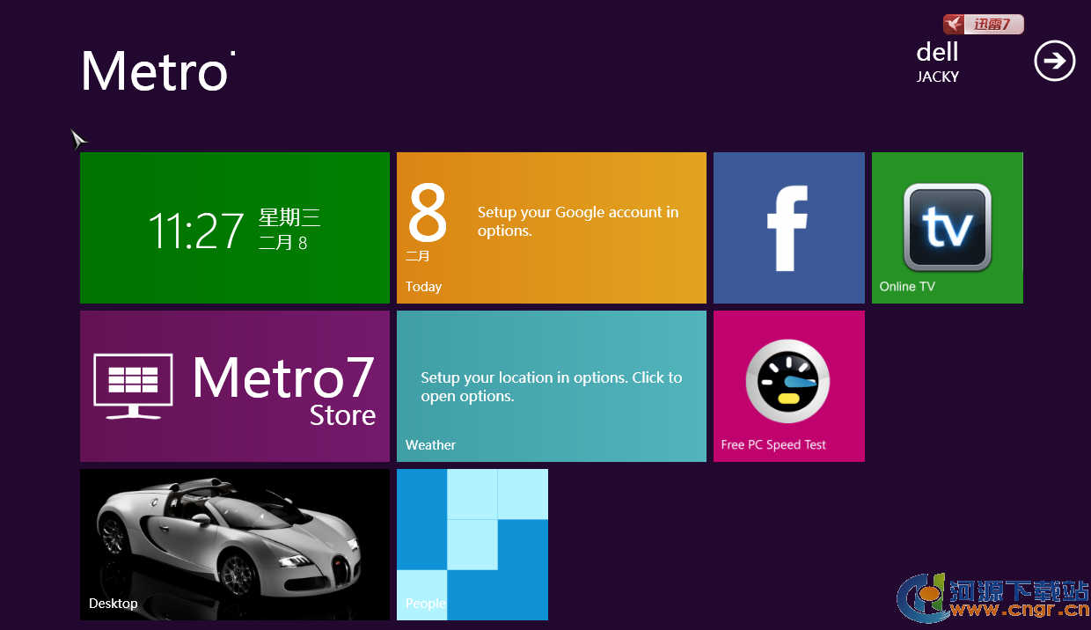The height and width of the screenshot is (630, 1091).
Task: Launch the Online TV tile
Action: click(x=948, y=228)
